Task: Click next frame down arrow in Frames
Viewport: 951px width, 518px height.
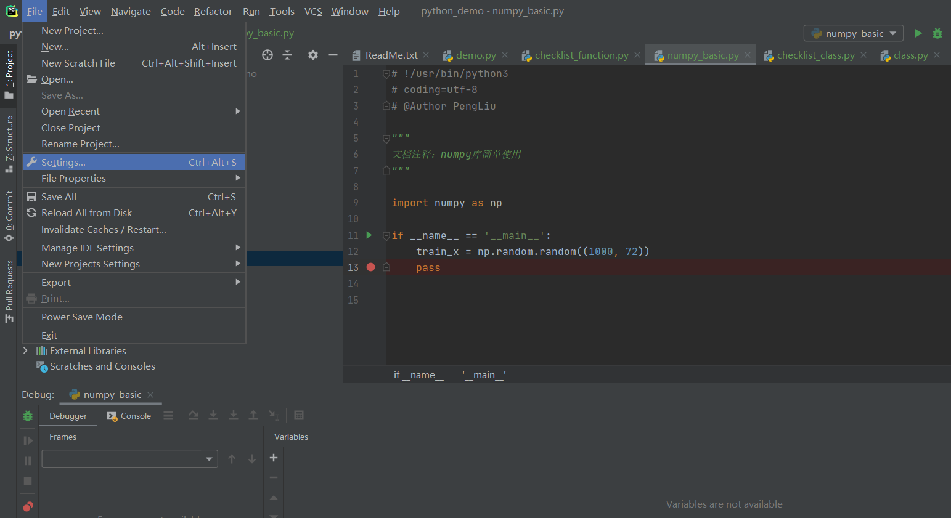Action: point(252,459)
